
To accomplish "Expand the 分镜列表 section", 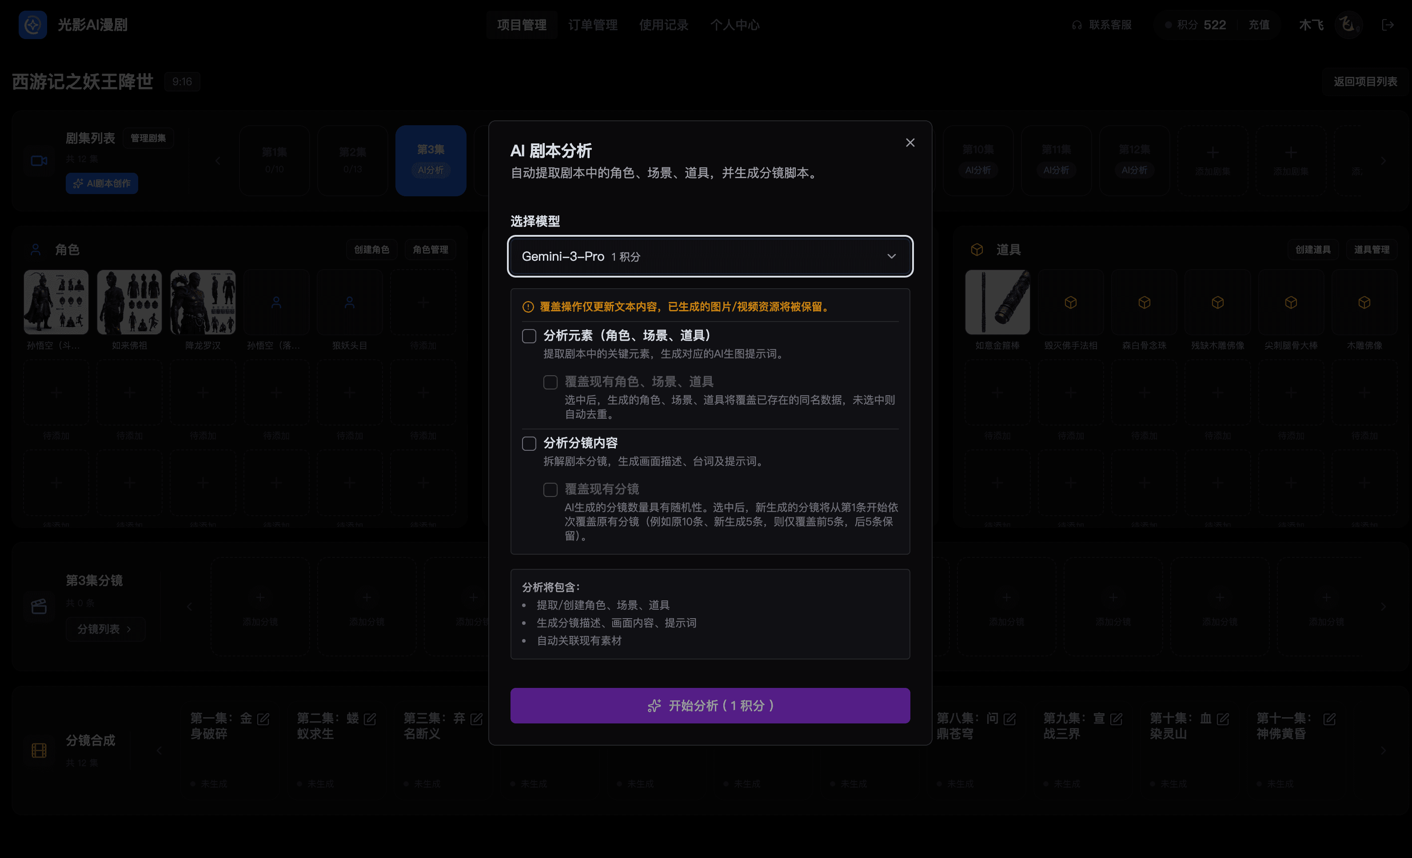I will point(105,629).
